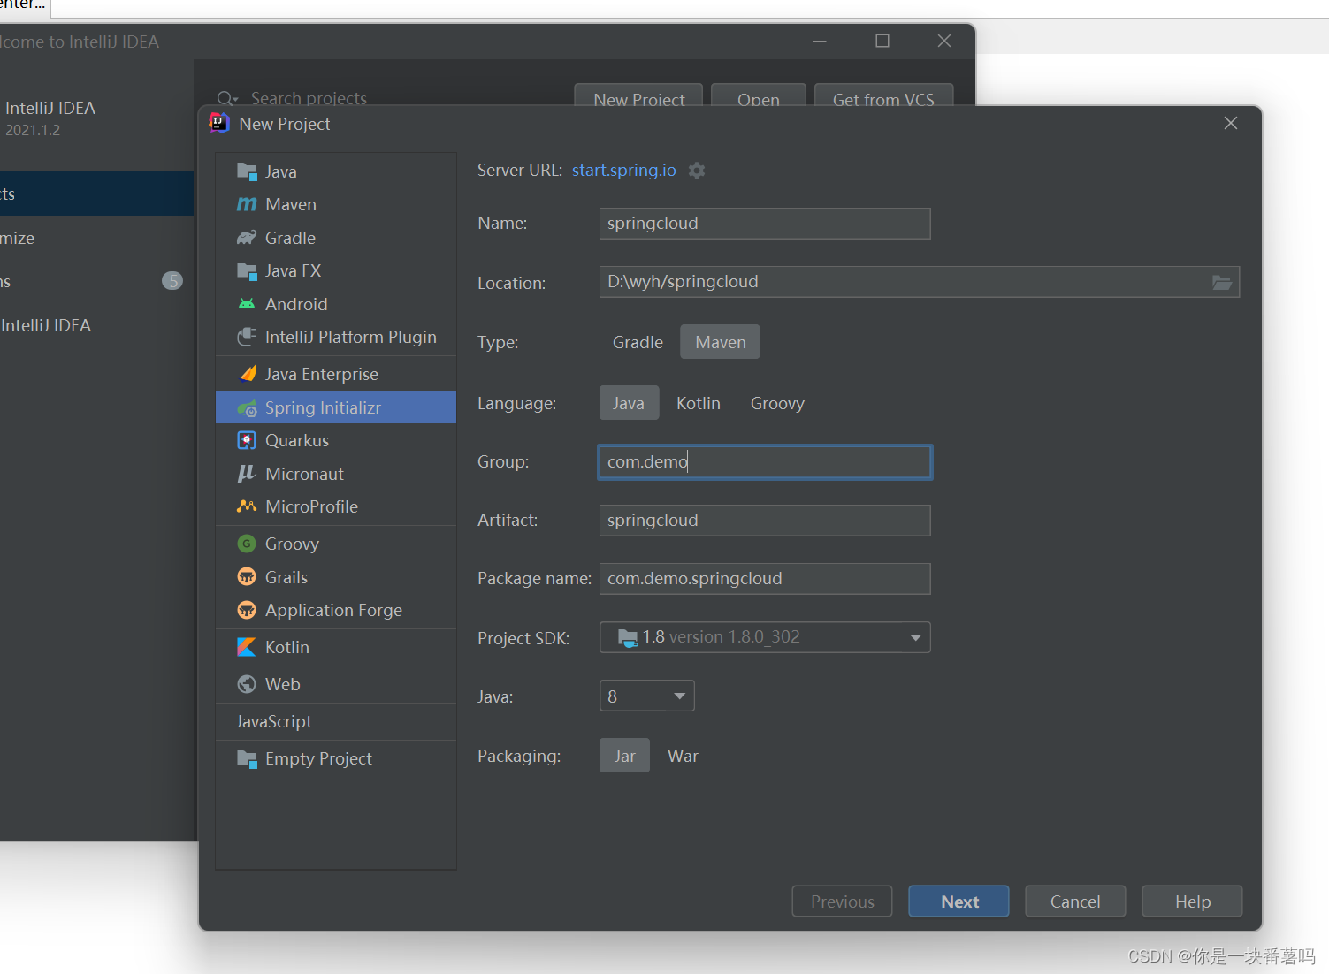Open the Java version dropdown
Viewport: 1329px width, 974px height.
(646, 696)
